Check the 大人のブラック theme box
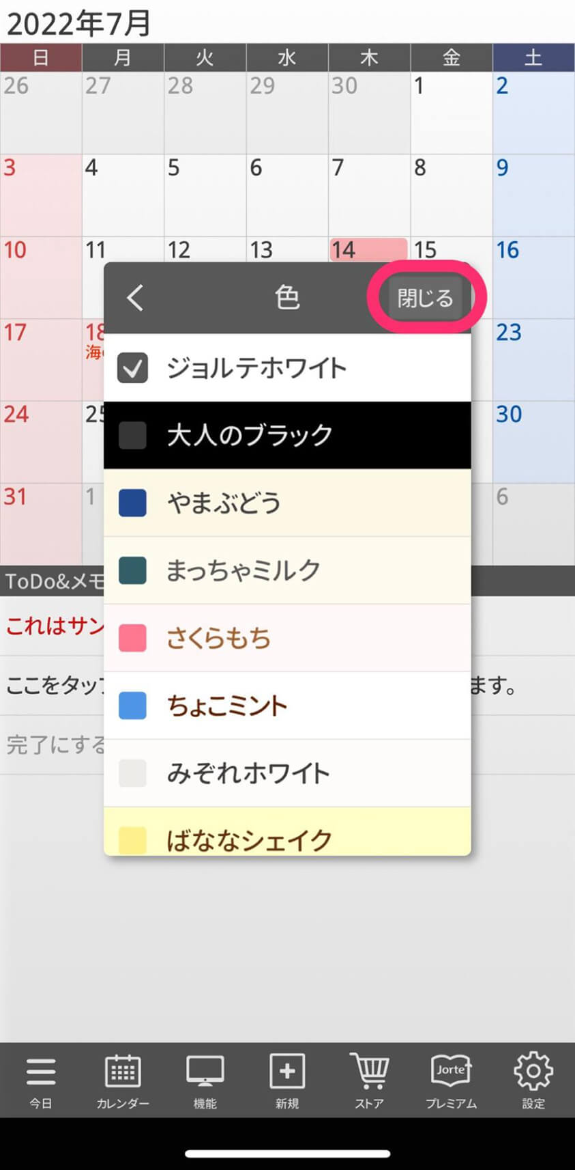 (132, 435)
